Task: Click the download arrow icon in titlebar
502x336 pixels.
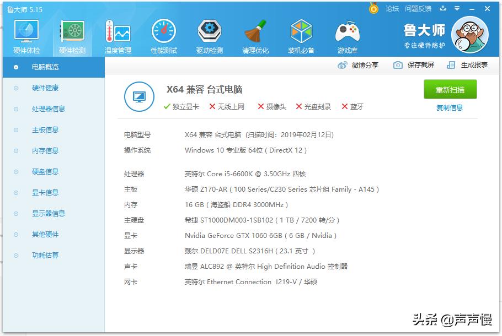Action: pos(443,9)
